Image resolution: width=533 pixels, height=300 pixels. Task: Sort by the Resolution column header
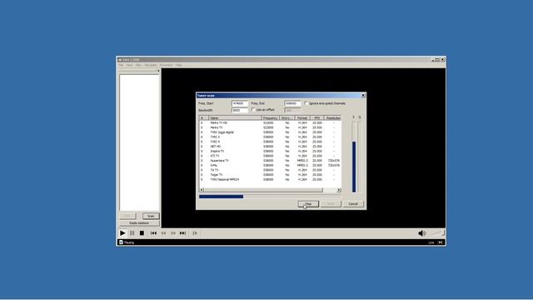333,117
